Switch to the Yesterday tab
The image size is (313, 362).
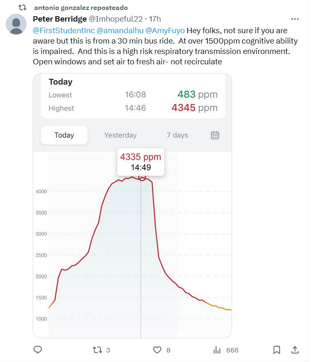point(120,135)
